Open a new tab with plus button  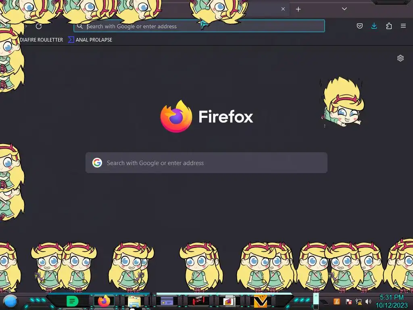(298, 9)
